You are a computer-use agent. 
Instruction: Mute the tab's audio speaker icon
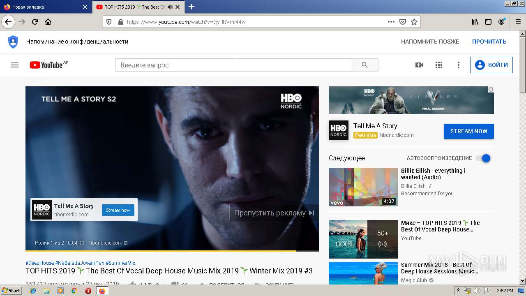click(x=170, y=7)
